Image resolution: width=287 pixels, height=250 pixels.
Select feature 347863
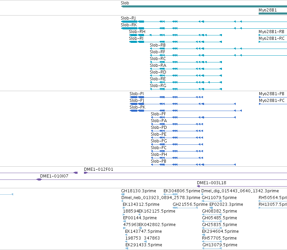click(152, 239)
